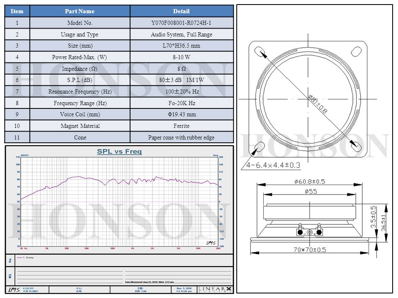Click the 'Paper cone with rubber edge' cell
The height and width of the screenshot is (298, 398).
click(x=181, y=137)
